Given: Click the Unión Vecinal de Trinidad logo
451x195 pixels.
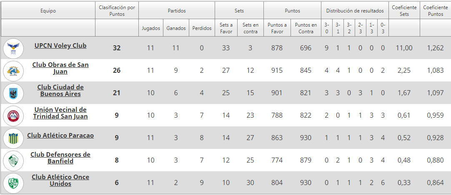Looking at the screenshot, I should point(13,116).
